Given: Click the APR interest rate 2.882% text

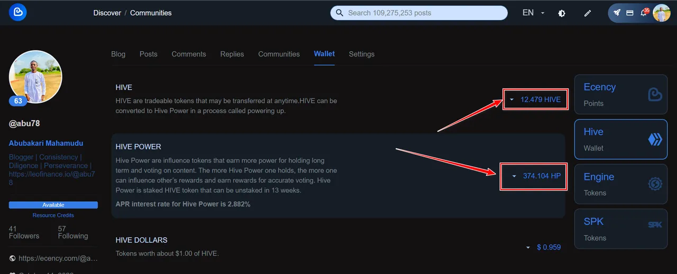Looking at the screenshot, I should click(x=183, y=204).
